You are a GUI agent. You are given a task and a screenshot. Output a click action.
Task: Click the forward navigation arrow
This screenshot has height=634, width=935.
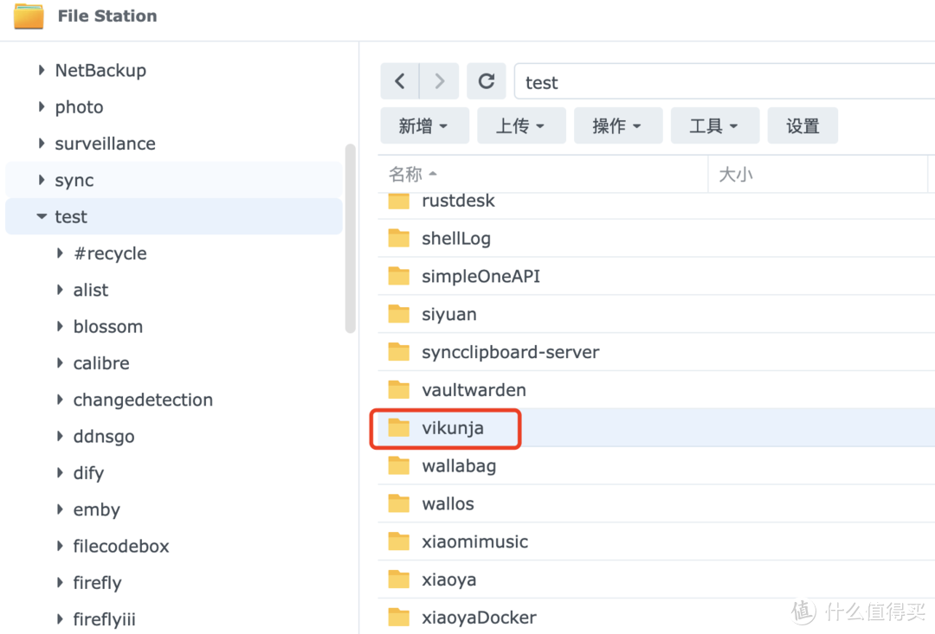[439, 81]
